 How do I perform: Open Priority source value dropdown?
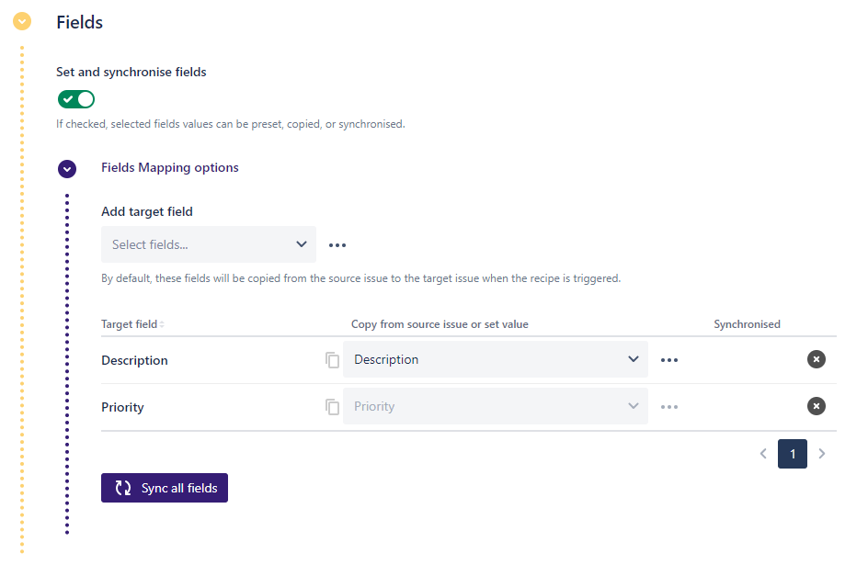(x=496, y=406)
